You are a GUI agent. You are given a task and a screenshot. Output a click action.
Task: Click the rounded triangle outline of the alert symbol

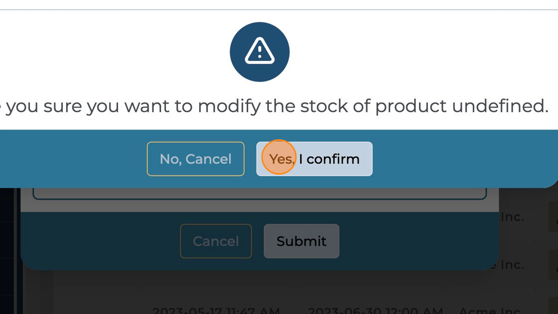coord(260,51)
